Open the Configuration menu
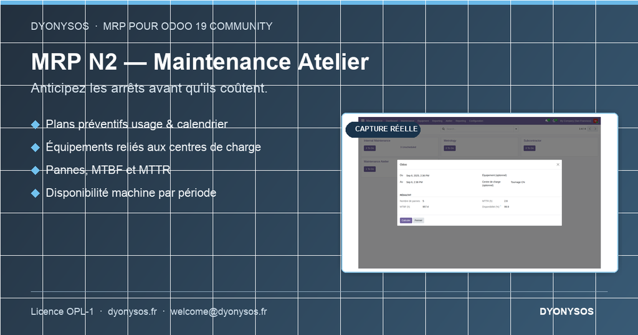638x335 pixels. coord(476,121)
